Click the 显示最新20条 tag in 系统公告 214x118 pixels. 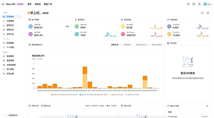click(46, 106)
